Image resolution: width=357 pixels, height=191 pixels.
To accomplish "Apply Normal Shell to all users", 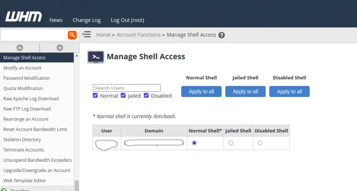I will [201, 91].
